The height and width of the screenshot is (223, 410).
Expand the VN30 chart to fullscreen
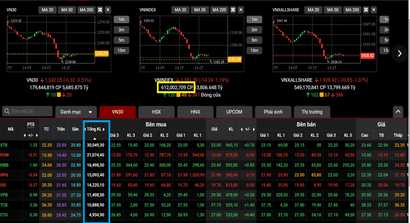click(101, 10)
